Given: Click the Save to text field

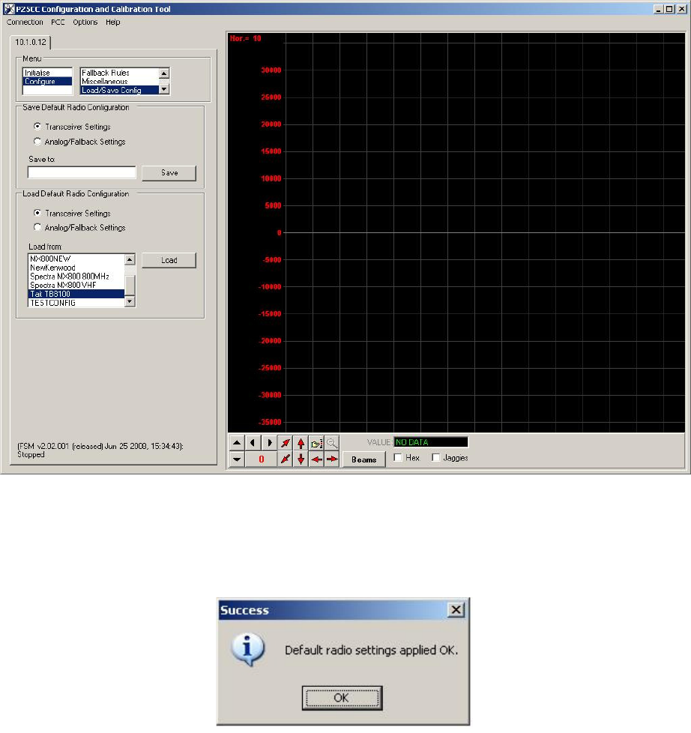Looking at the screenshot, I should tap(82, 172).
